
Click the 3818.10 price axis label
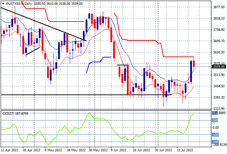click(219, 18)
